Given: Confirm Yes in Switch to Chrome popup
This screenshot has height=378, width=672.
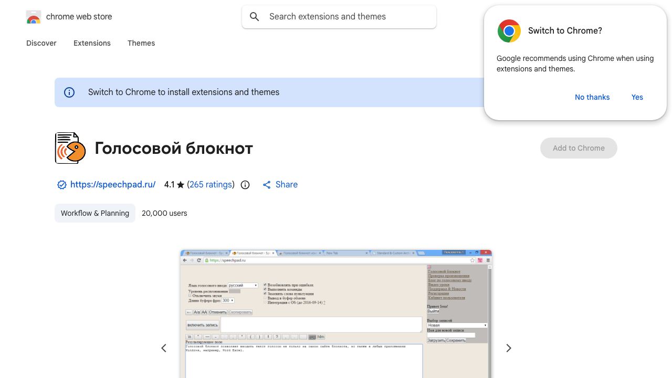Looking at the screenshot, I should [637, 97].
